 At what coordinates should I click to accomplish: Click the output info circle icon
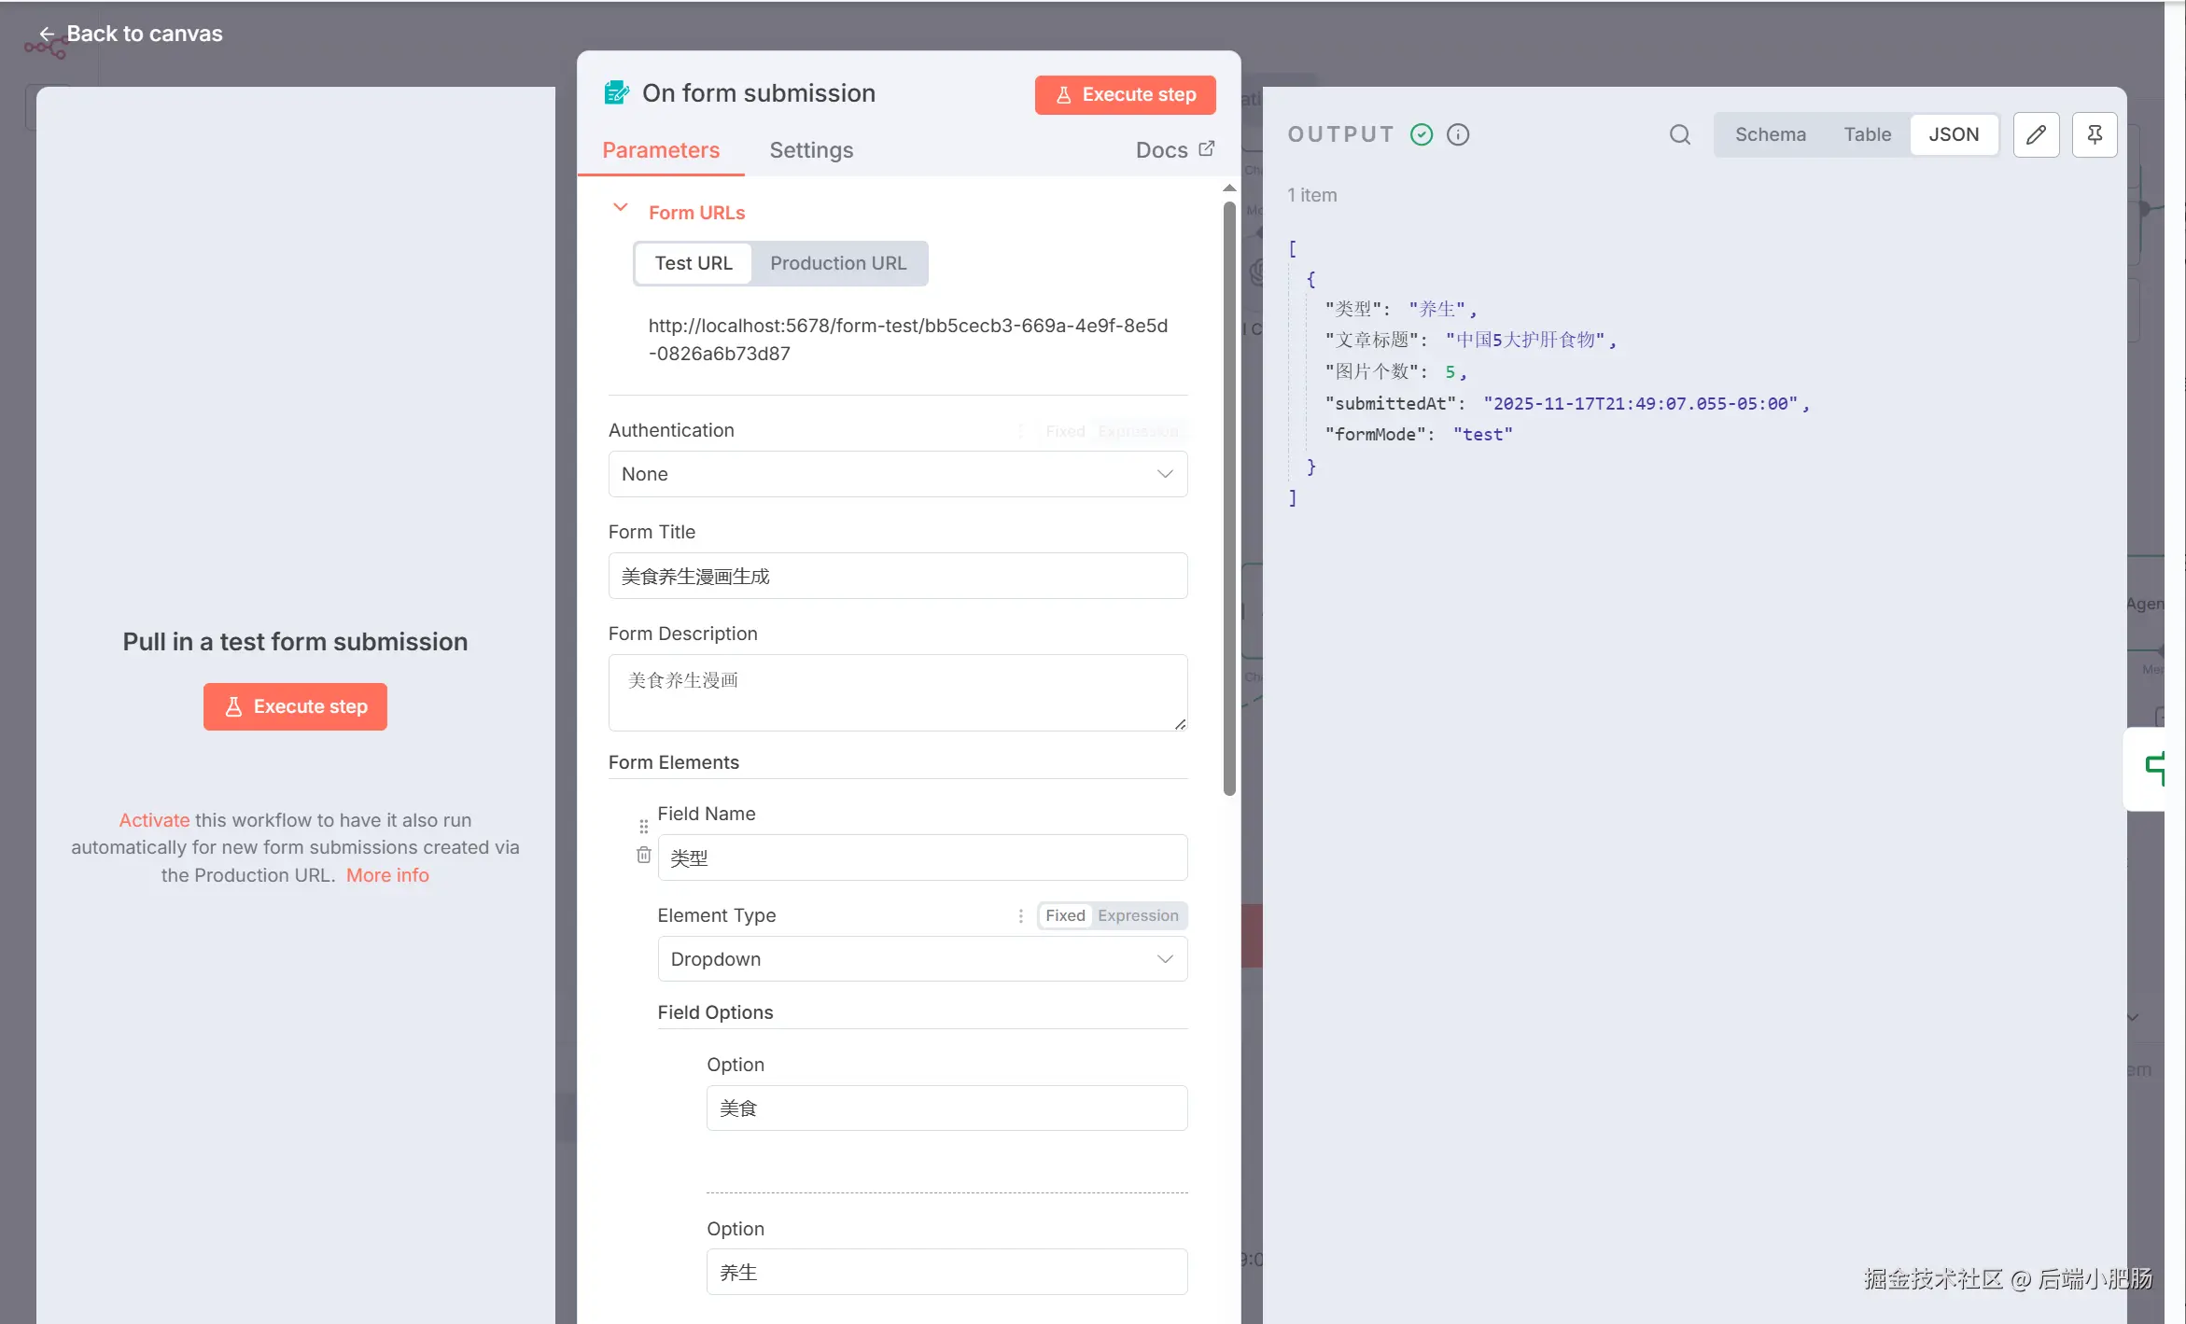[x=1457, y=134]
